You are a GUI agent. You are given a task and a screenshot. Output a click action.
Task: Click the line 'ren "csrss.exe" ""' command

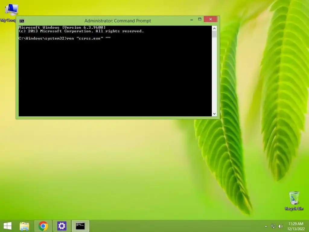coord(89,38)
